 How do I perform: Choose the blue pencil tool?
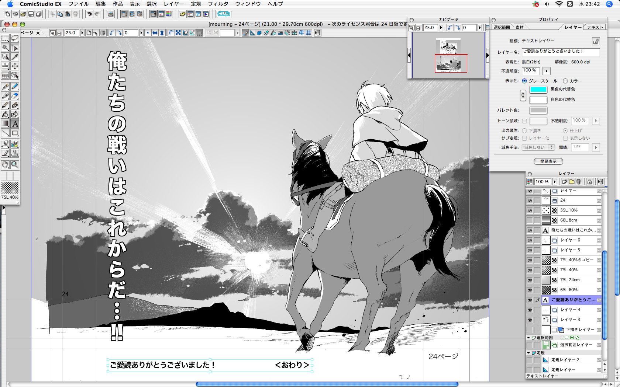tap(15, 87)
